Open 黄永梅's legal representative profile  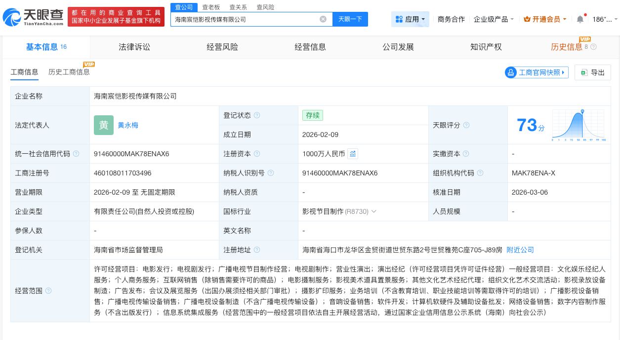click(x=128, y=125)
